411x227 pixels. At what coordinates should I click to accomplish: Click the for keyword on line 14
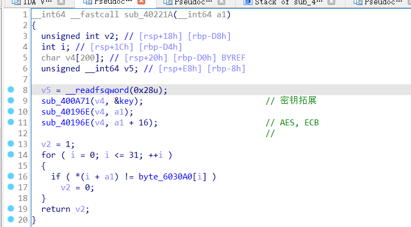click(49, 155)
